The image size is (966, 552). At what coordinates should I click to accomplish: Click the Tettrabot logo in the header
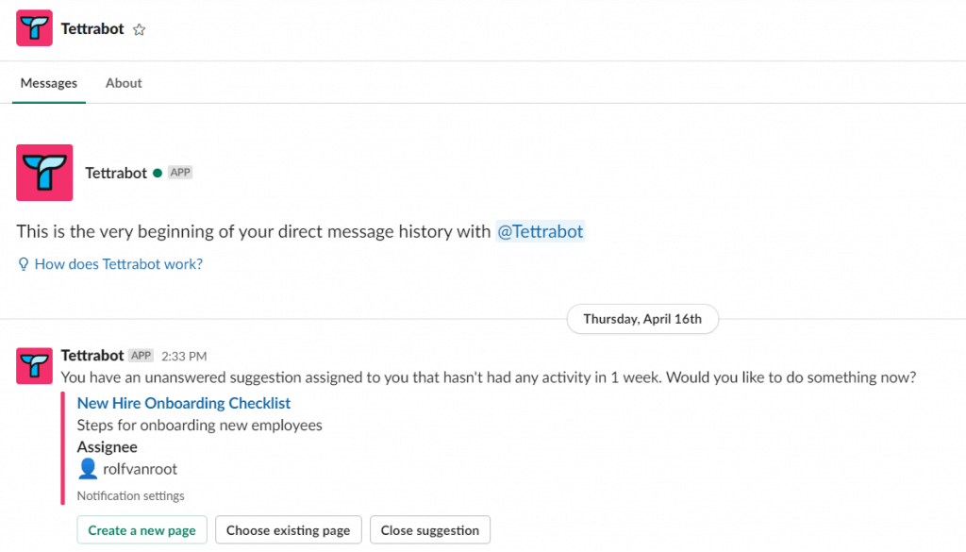pos(34,28)
